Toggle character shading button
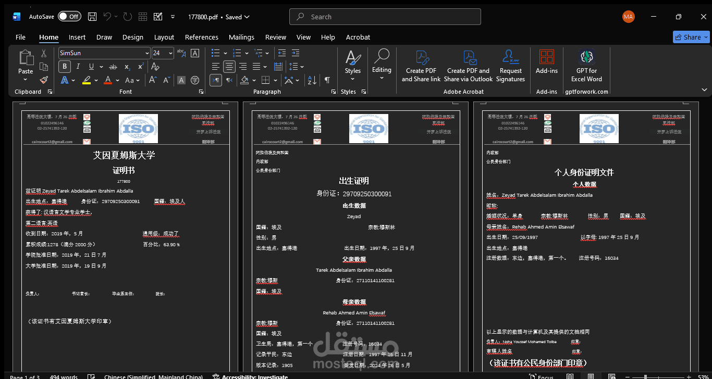Screen dimensions: 712x379 (181, 80)
